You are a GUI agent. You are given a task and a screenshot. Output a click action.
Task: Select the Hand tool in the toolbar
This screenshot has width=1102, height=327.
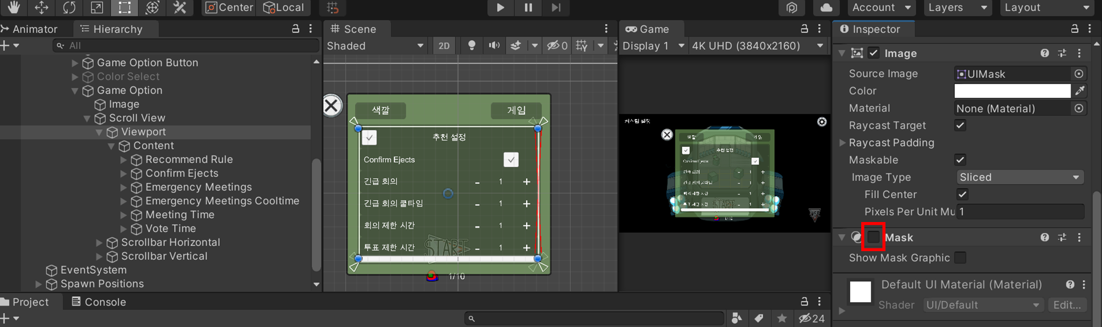pos(13,7)
